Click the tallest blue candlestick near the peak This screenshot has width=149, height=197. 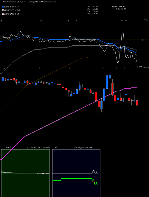tap(107, 82)
